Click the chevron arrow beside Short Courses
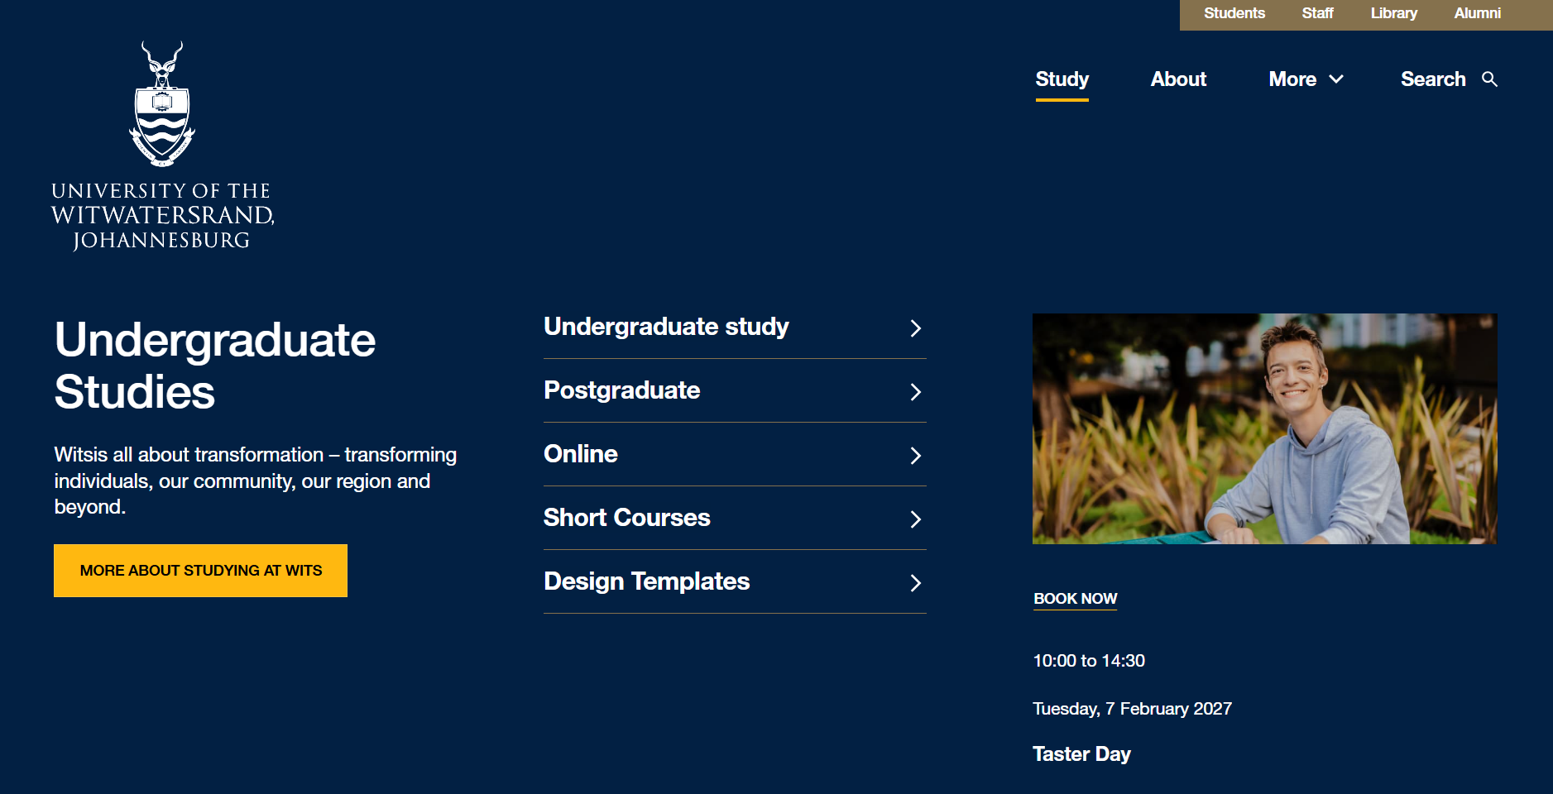The image size is (1553, 794). pyautogui.click(x=915, y=519)
